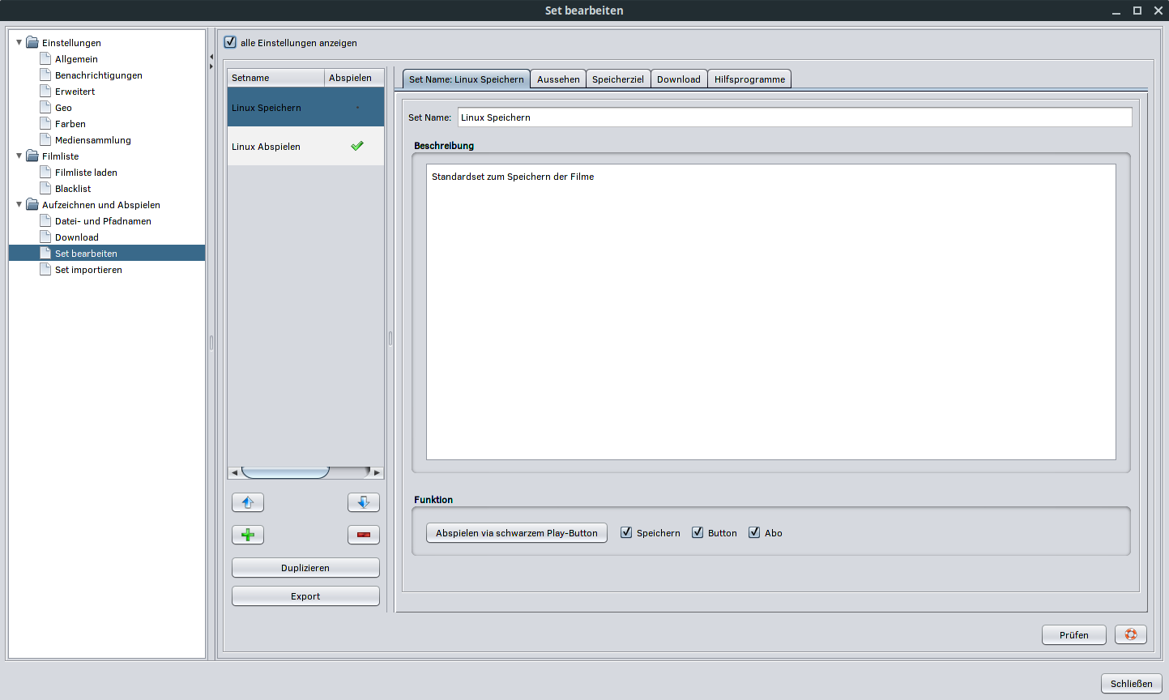
Task: Collapse the Filmliste tree node
Action: [x=19, y=156]
